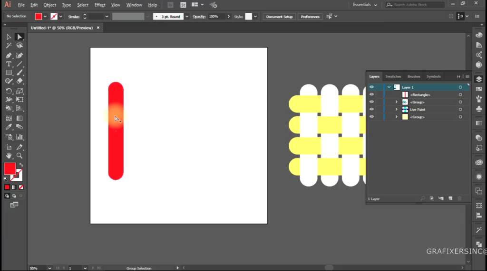This screenshot has height=271, width=487.
Task: Hide the last Group sublayer with yellow thumbnail
Action: [x=371, y=117]
